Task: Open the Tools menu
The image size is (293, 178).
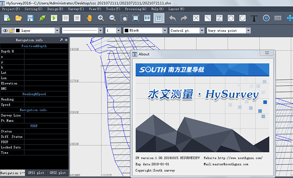Action: [x=113, y=9]
